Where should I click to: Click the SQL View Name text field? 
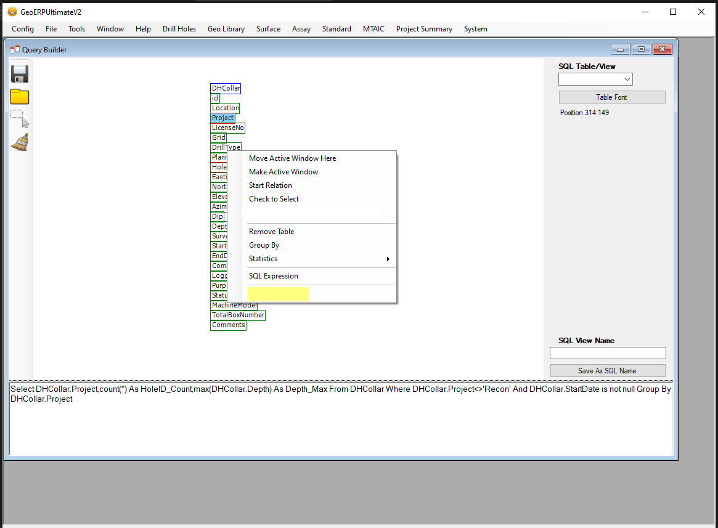(x=608, y=353)
